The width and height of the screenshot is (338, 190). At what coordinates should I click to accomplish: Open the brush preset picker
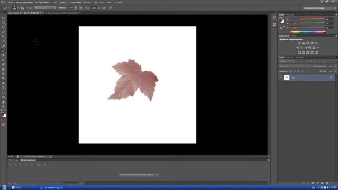coord(15,8)
